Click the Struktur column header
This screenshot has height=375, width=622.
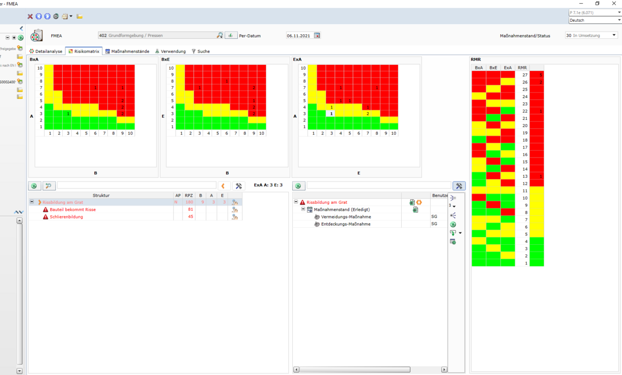pyautogui.click(x=101, y=196)
